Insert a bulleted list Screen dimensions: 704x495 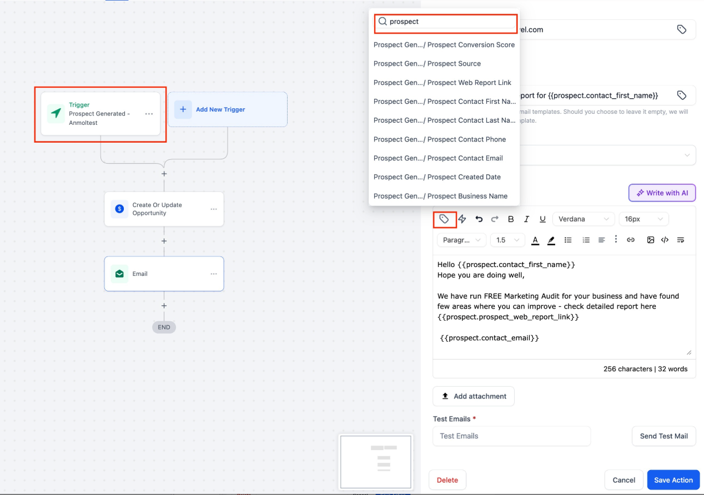click(x=568, y=240)
